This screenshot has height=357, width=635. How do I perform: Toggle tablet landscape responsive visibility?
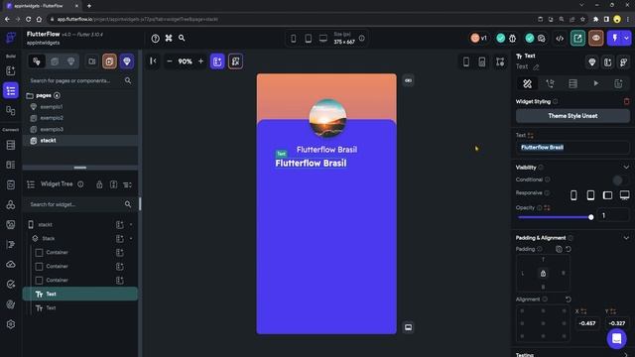click(x=607, y=195)
